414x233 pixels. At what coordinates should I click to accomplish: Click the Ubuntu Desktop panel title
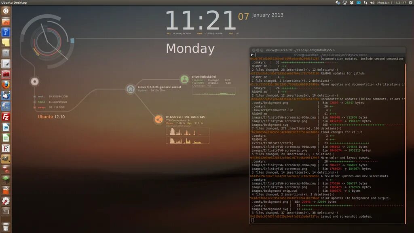click(14, 3)
